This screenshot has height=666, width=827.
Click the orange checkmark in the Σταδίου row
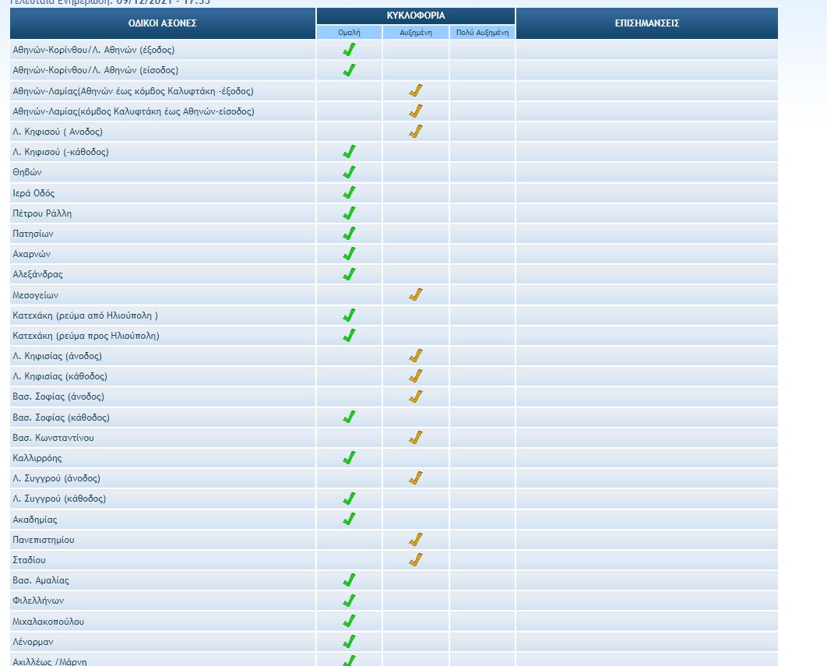(x=415, y=559)
